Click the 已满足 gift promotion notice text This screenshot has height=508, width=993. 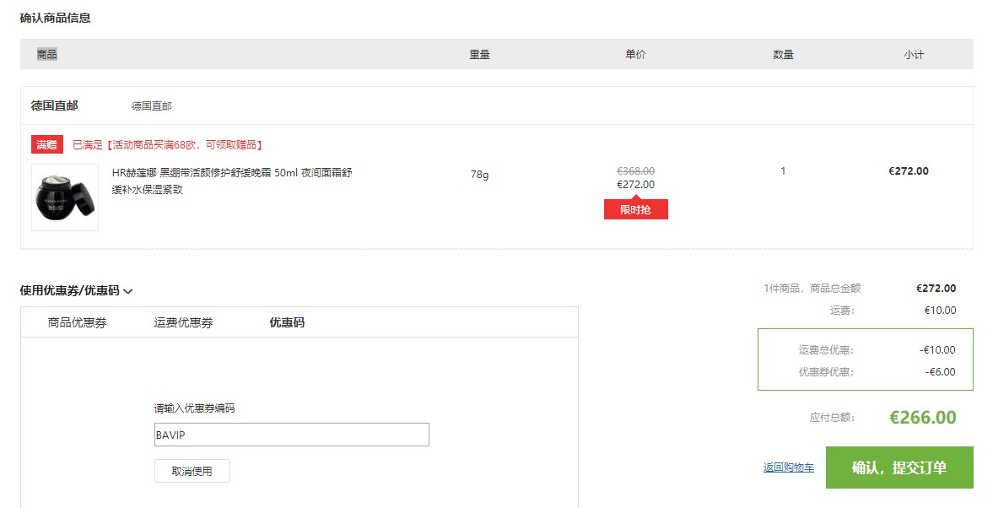coord(167,145)
